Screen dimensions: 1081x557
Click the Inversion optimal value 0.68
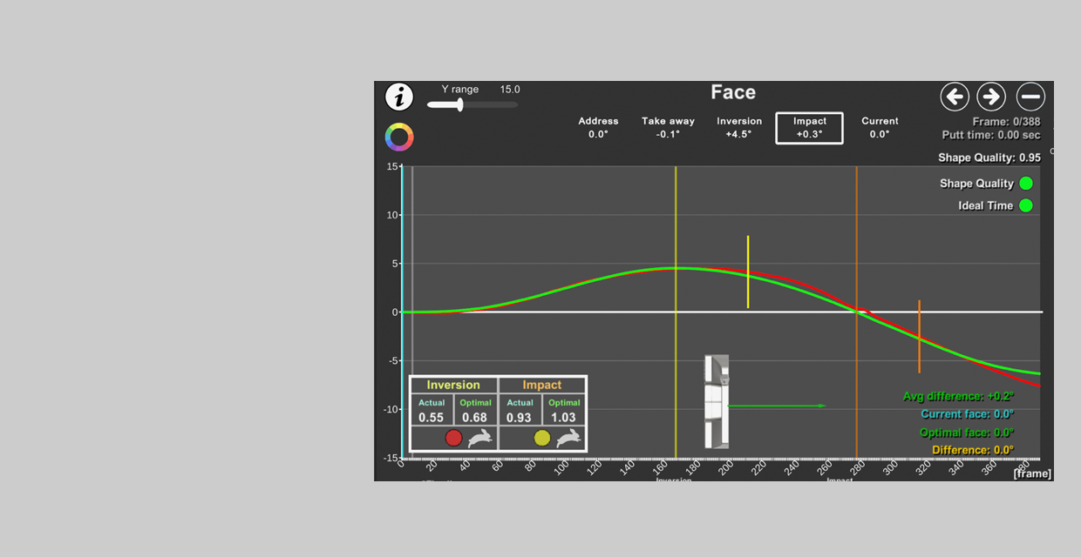pyautogui.click(x=475, y=417)
